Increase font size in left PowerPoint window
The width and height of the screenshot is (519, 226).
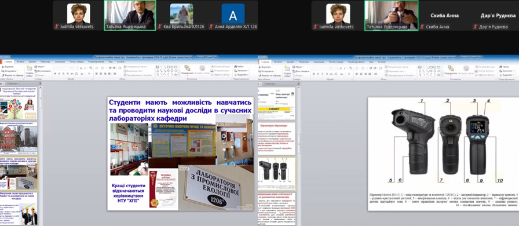click(81, 68)
